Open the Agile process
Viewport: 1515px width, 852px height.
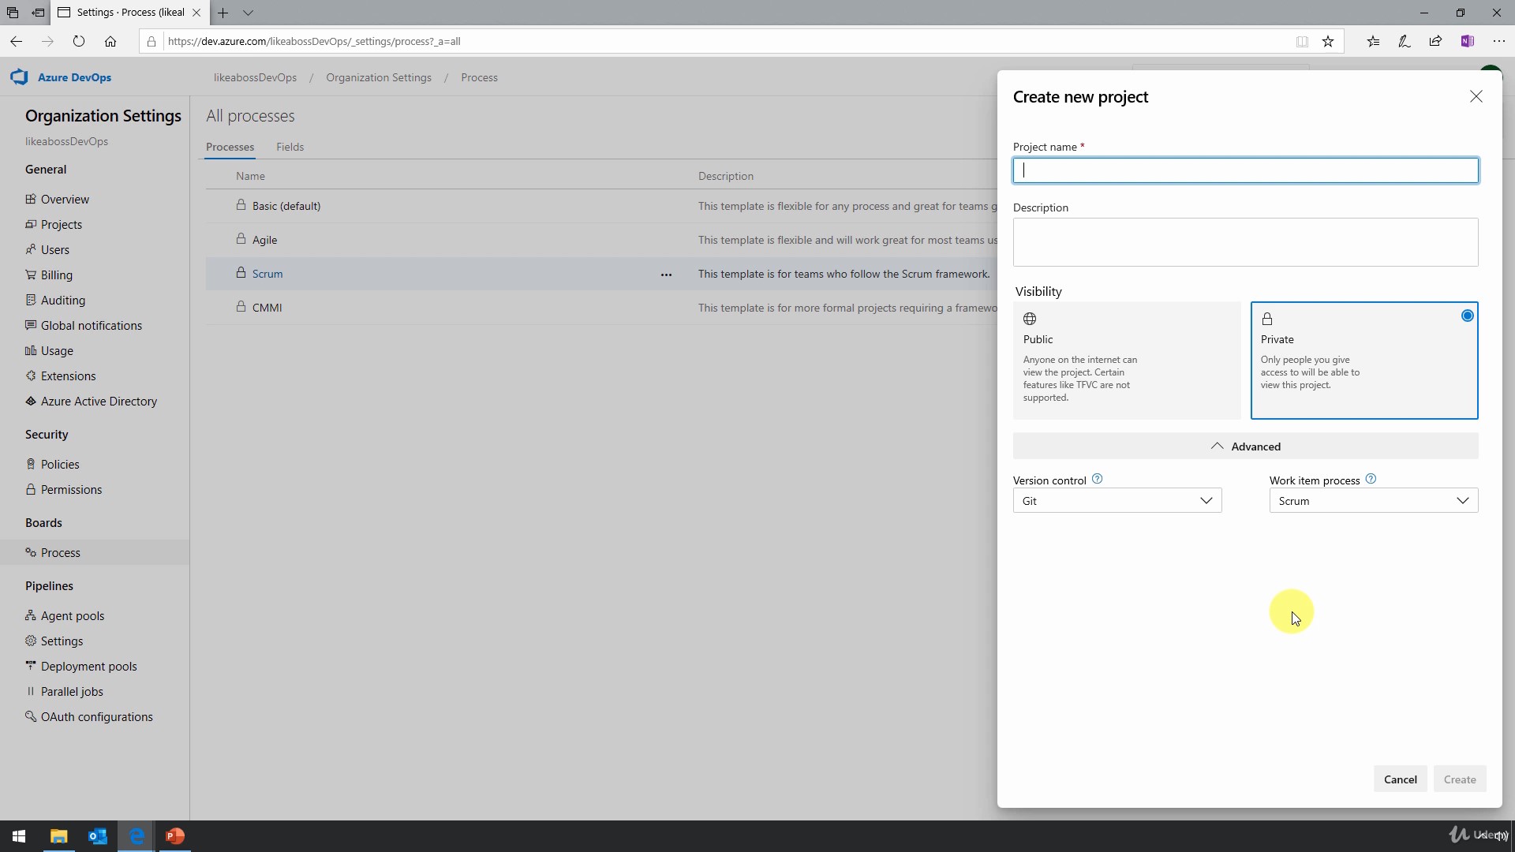pyautogui.click(x=264, y=240)
